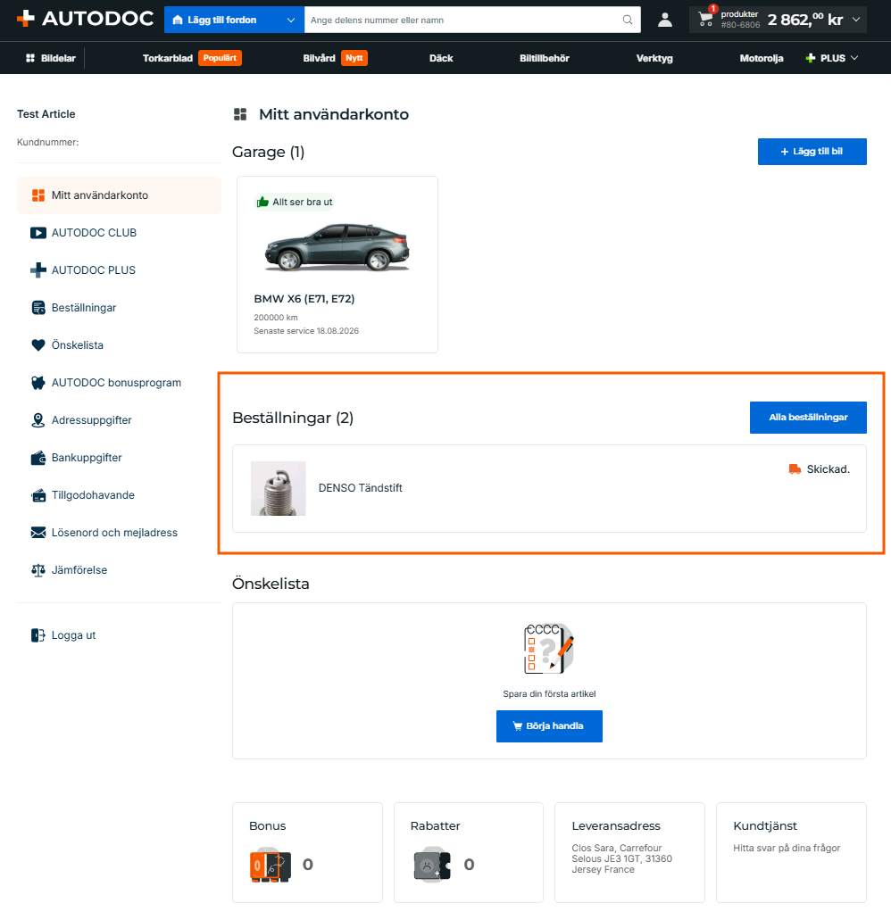Click the BMW X6 (E71, E72) title
The width and height of the screenshot is (891, 920).
click(304, 299)
